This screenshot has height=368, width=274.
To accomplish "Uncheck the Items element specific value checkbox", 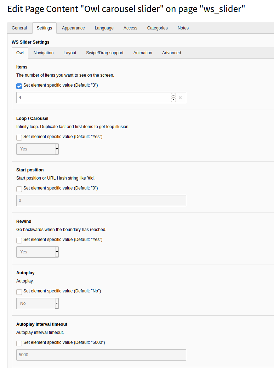I will tap(19, 86).
